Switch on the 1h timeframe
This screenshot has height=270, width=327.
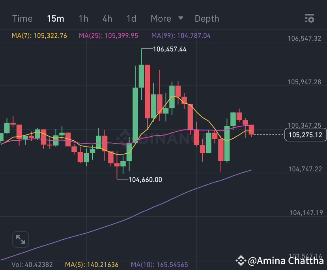click(83, 19)
